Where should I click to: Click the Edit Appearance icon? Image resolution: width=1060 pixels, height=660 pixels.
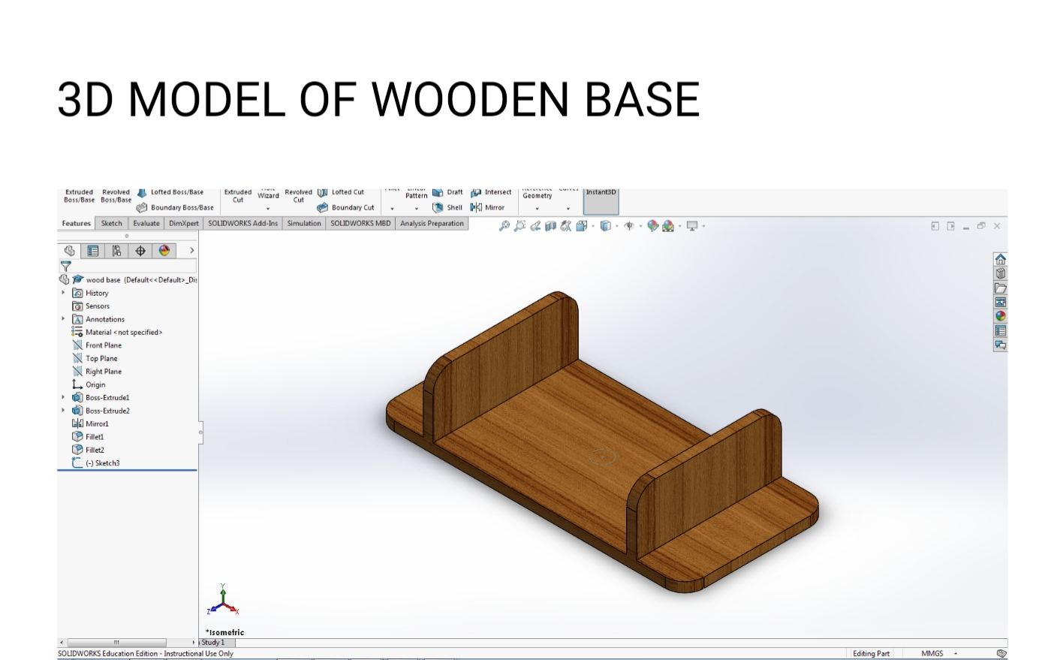tap(653, 226)
